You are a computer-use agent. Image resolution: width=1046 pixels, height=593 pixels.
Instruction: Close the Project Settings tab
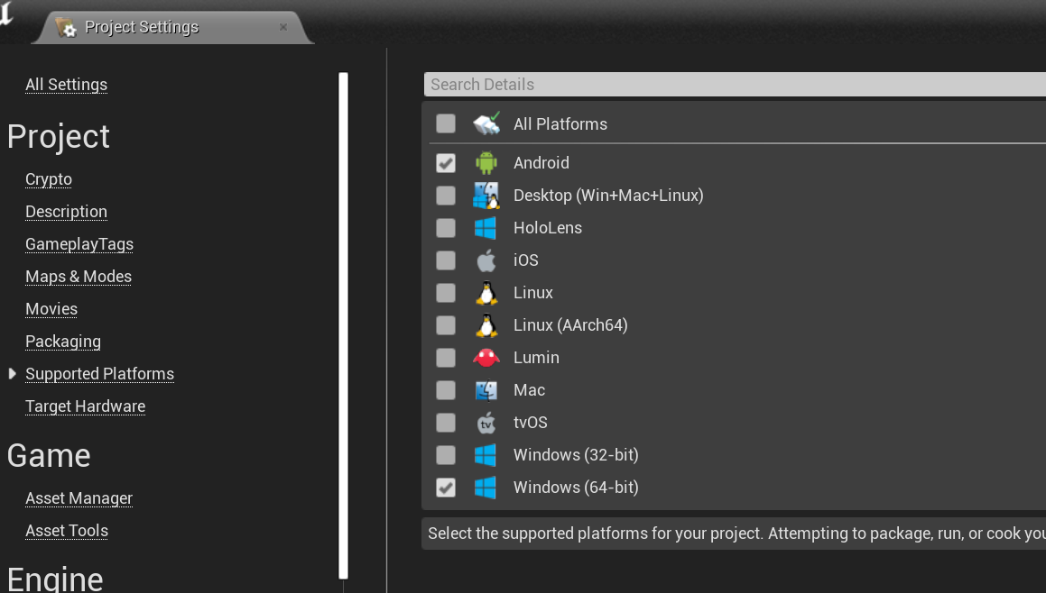pos(283,27)
